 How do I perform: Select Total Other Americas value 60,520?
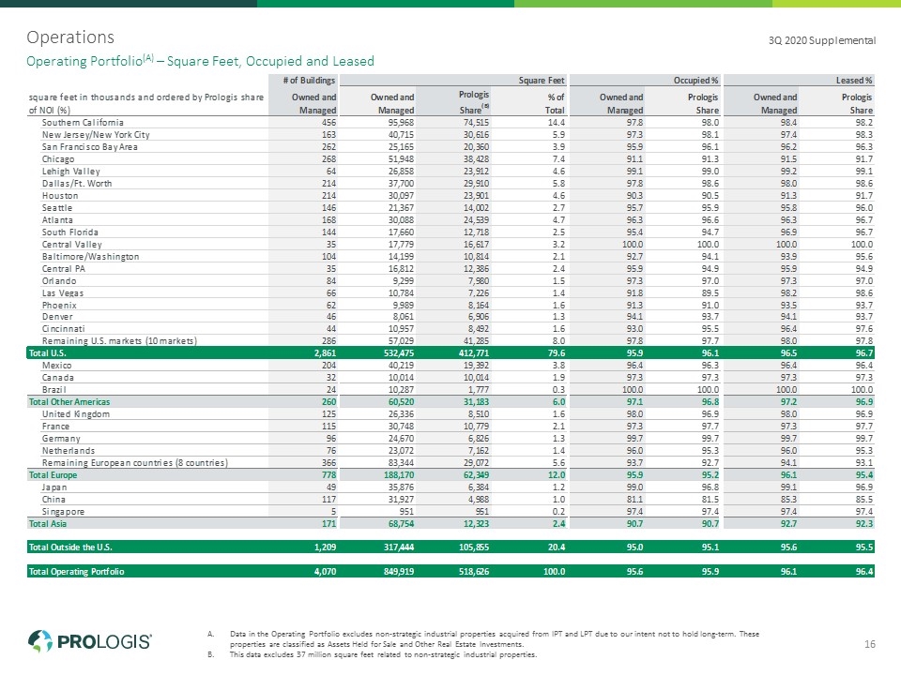(402, 402)
